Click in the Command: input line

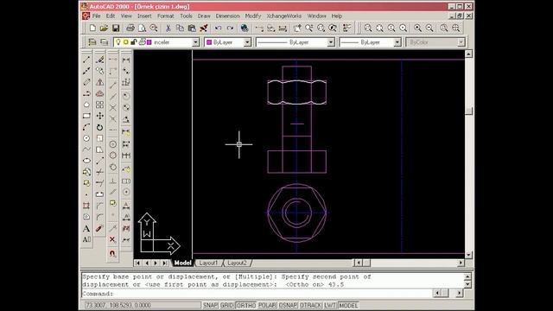(x=256, y=294)
